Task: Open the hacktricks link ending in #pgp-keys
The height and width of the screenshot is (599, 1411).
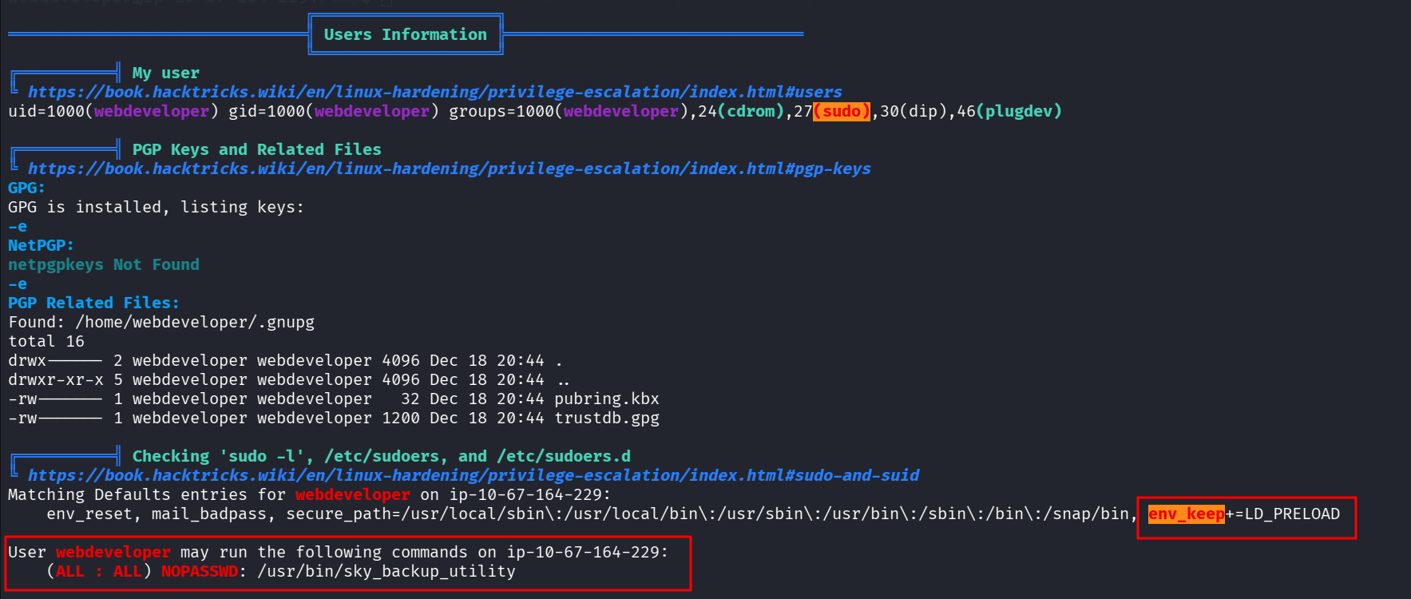Action: [449, 169]
